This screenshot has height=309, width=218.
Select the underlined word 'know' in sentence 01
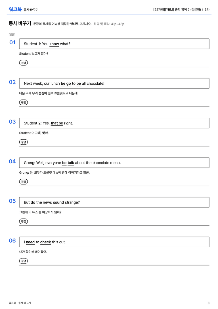click(54, 44)
